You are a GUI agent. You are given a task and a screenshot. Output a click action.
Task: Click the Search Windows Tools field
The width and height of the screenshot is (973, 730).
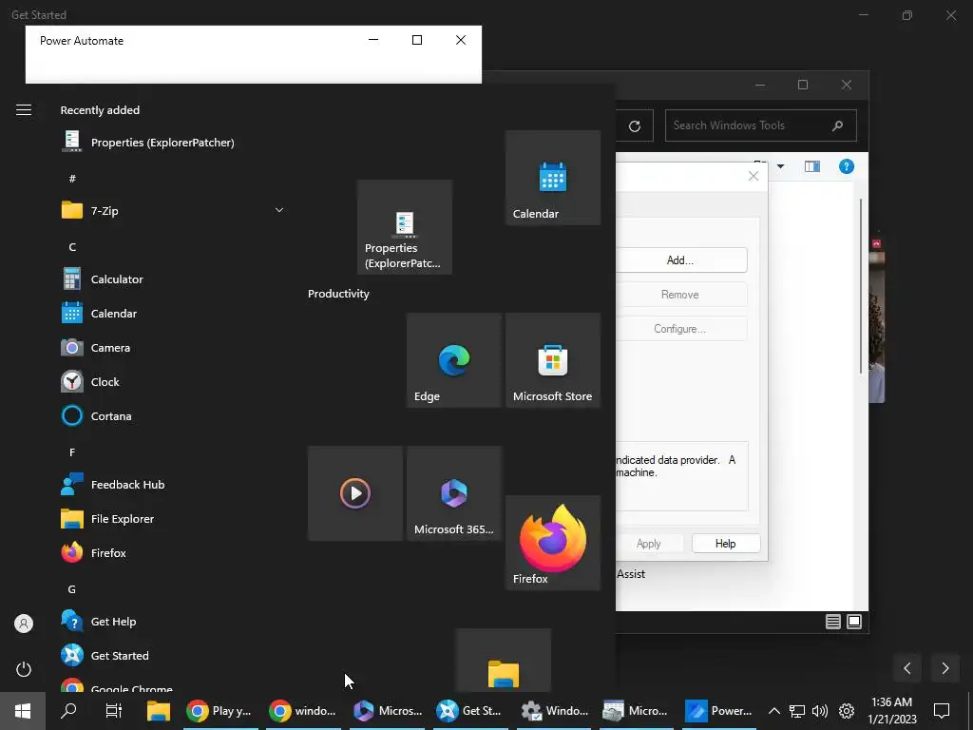pyautogui.click(x=761, y=125)
